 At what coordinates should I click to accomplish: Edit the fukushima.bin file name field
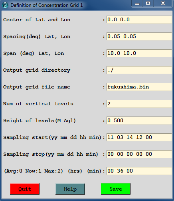point(139,87)
